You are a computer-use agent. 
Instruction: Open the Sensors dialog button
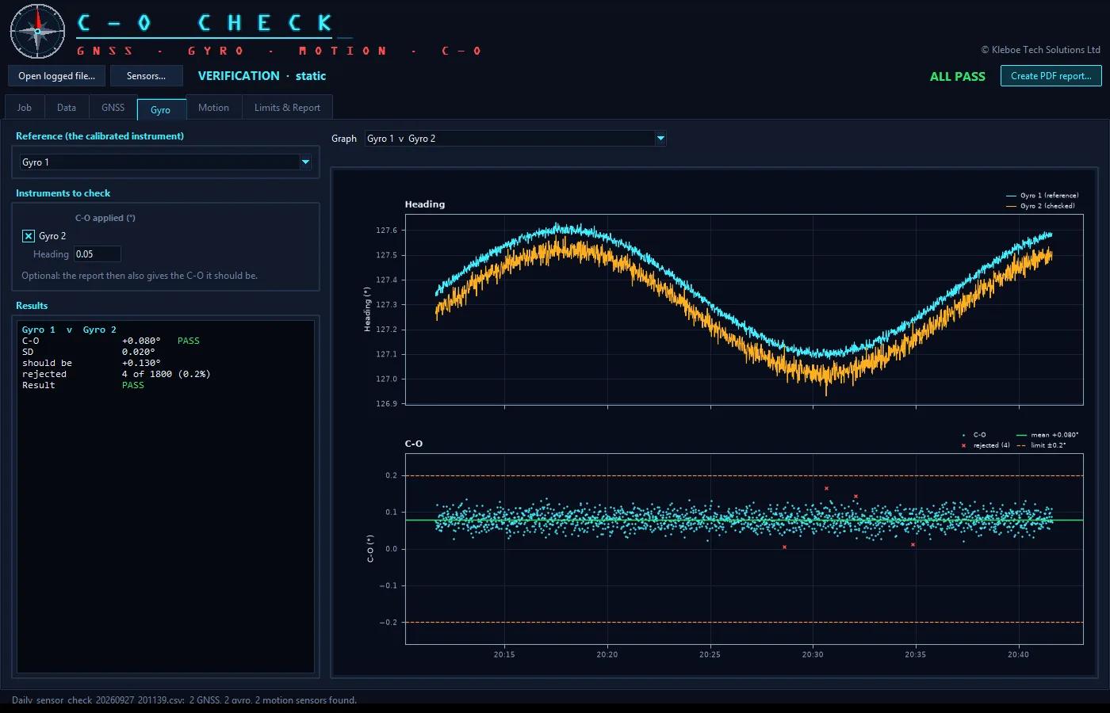pos(146,76)
